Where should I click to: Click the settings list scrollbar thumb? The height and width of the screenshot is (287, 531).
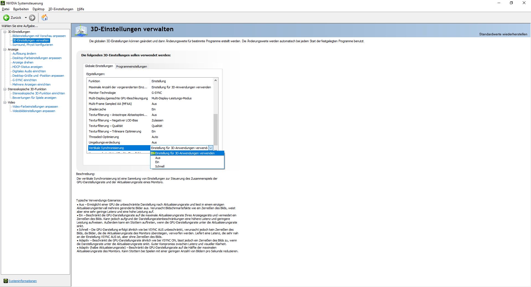tap(215, 129)
